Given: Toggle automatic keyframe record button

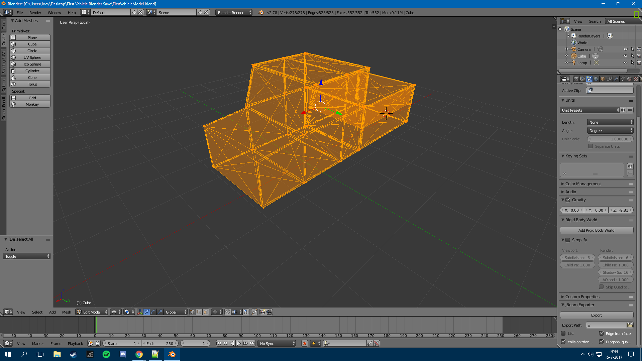Looking at the screenshot, I should [x=304, y=343].
